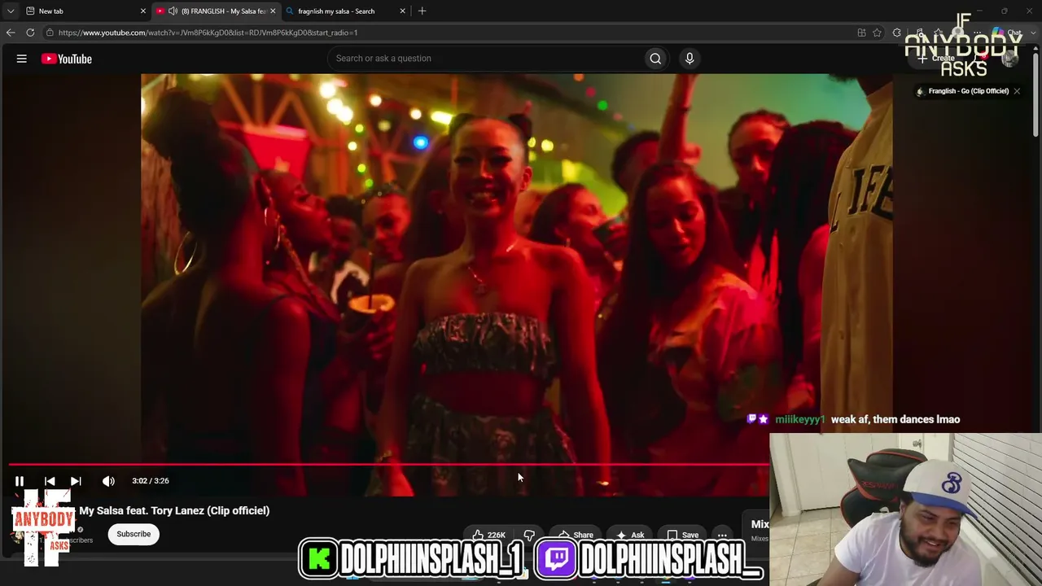This screenshot has width=1042, height=586.
Task: Pause the video with the player button
Action: click(x=20, y=481)
